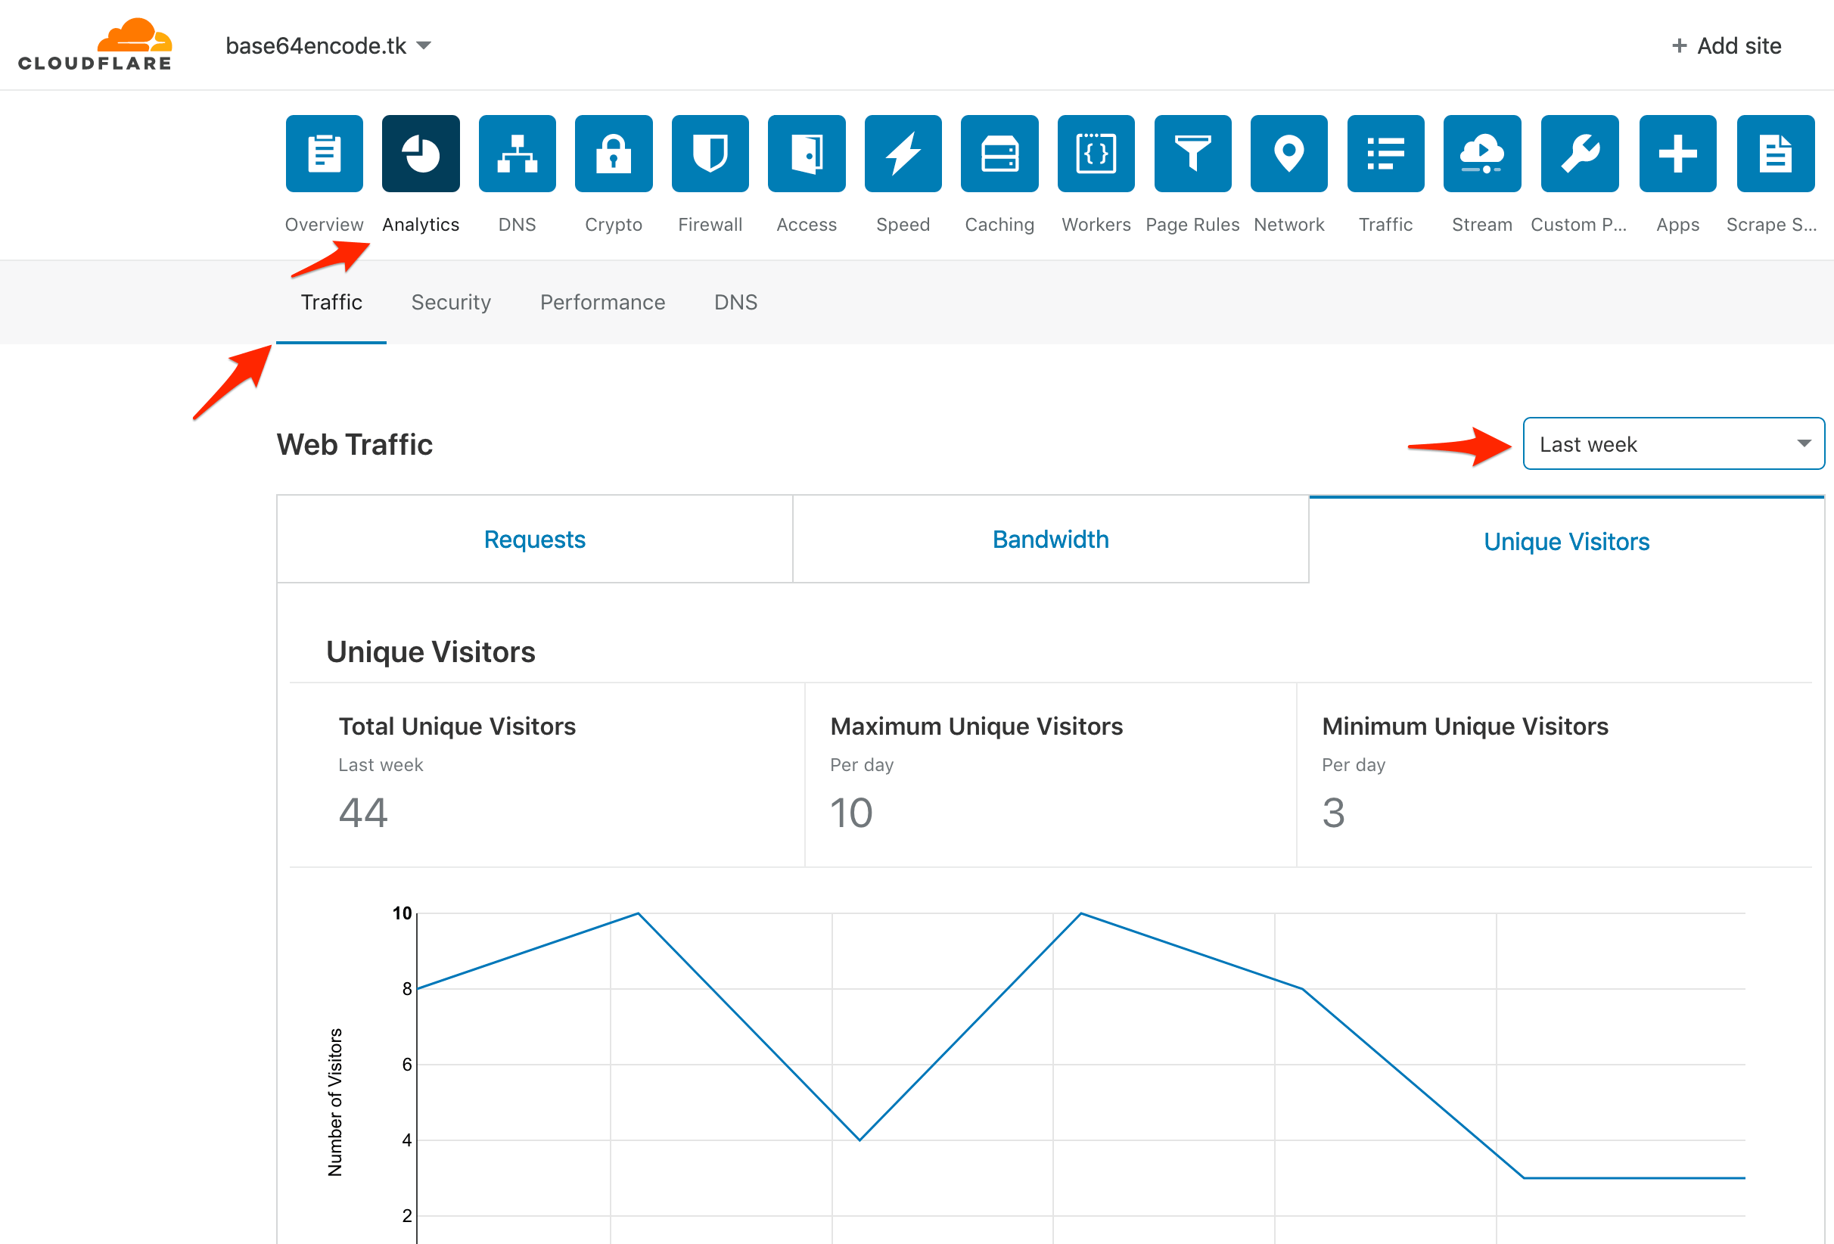Open Crypto settings

click(x=613, y=153)
